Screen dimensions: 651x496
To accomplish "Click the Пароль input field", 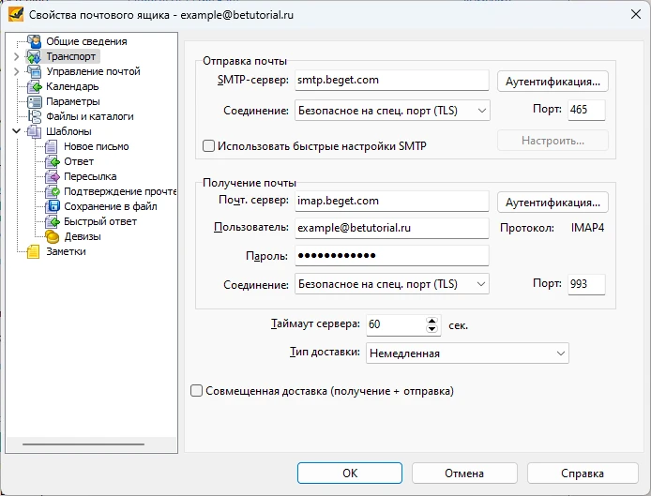I will pyautogui.click(x=392, y=255).
